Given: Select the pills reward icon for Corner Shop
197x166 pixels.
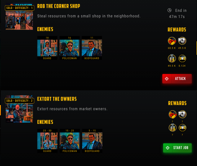Looking at the screenshot, I should pyautogui.click(x=172, y=41).
